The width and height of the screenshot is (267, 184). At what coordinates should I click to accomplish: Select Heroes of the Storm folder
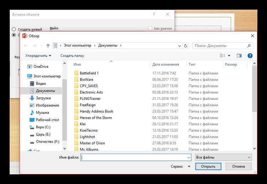(93, 118)
